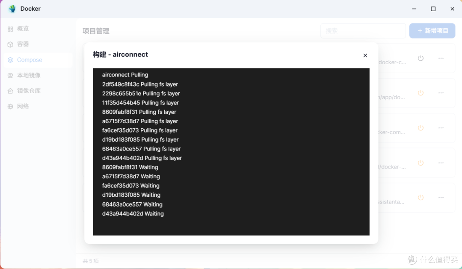
Task: Toggle power for the first project row
Action: click(x=421, y=58)
